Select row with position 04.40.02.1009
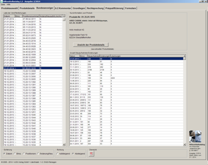The image size is (208, 165). click(x=33, y=55)
